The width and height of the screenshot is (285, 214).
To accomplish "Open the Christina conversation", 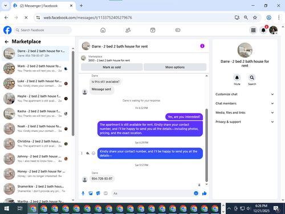I will pos(35,144).
